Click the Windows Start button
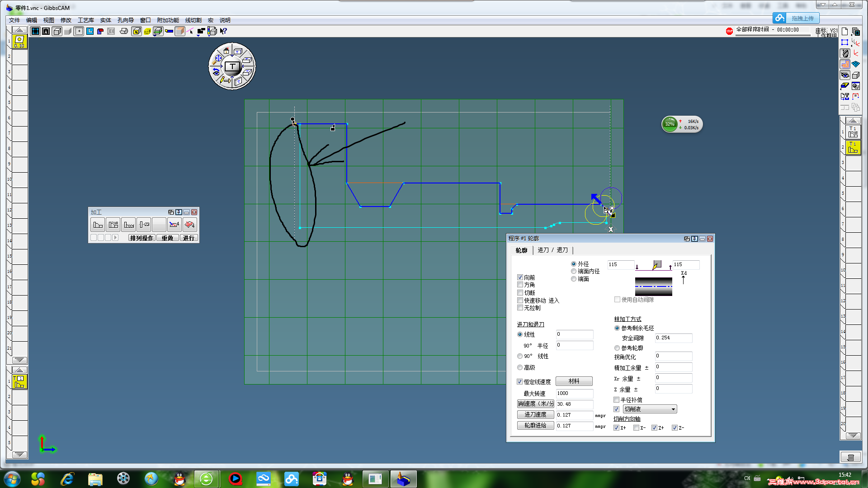Image resolution: width=868 pixels, height=488 pixels. tap(12, 479)
